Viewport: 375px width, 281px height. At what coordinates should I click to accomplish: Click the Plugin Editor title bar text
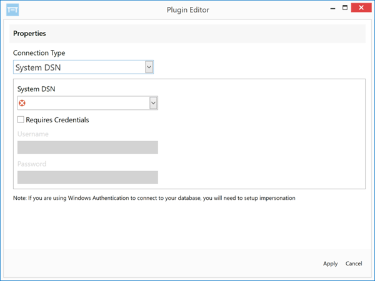(188, 10)
